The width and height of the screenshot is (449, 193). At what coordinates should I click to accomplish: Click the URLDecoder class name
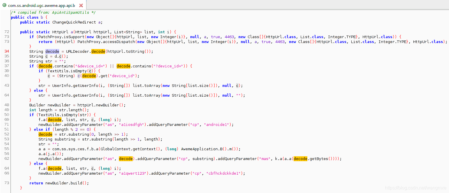(78, 51)
